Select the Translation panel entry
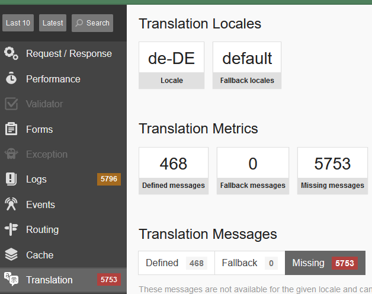Screen dimensions: 372x294 tap(63, 280)
